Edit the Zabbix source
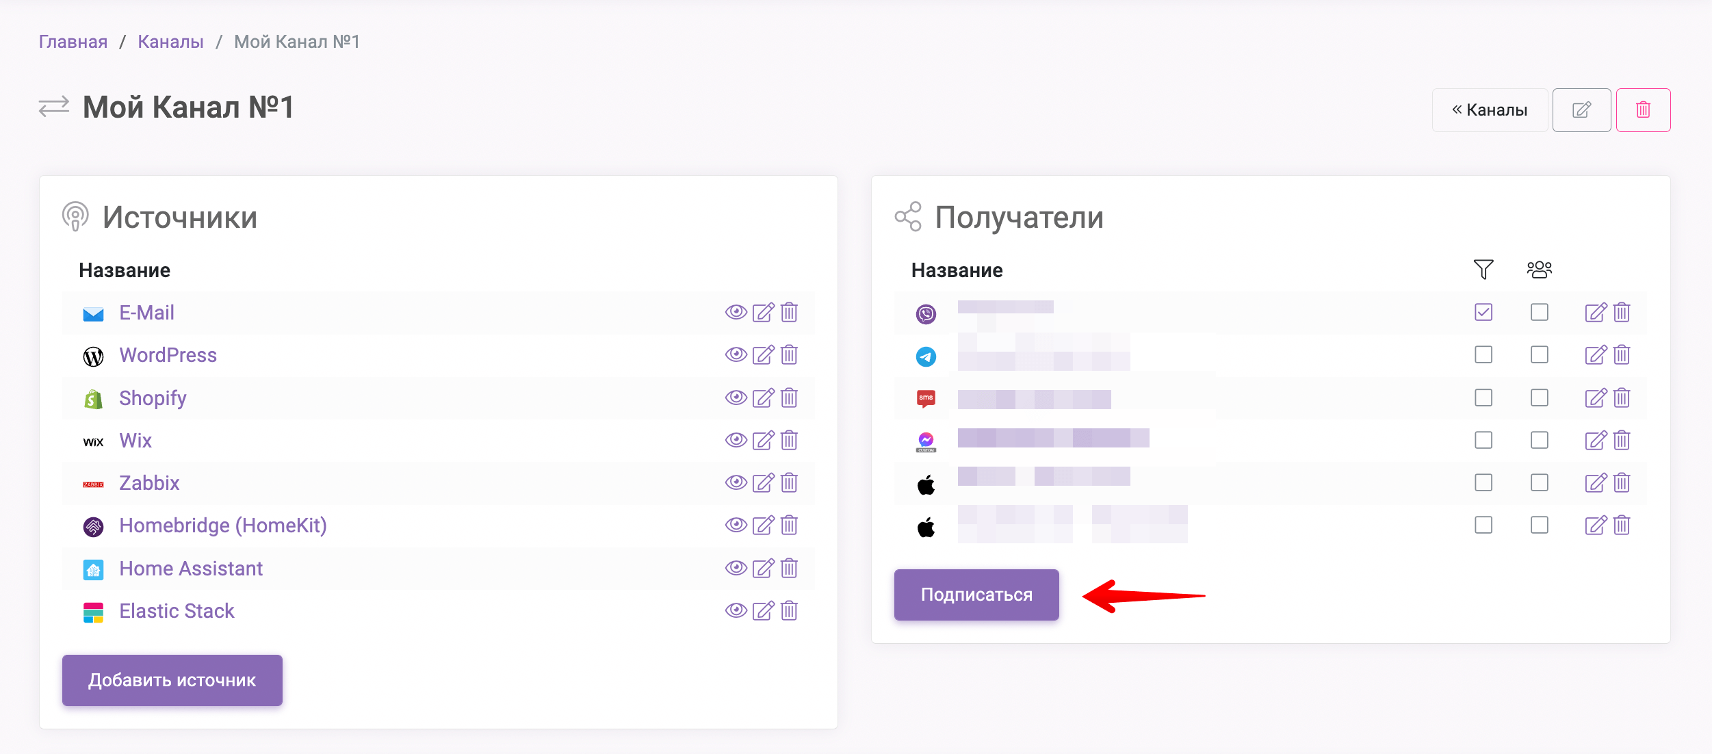The image size is (1712, 754). pos(763,482)
